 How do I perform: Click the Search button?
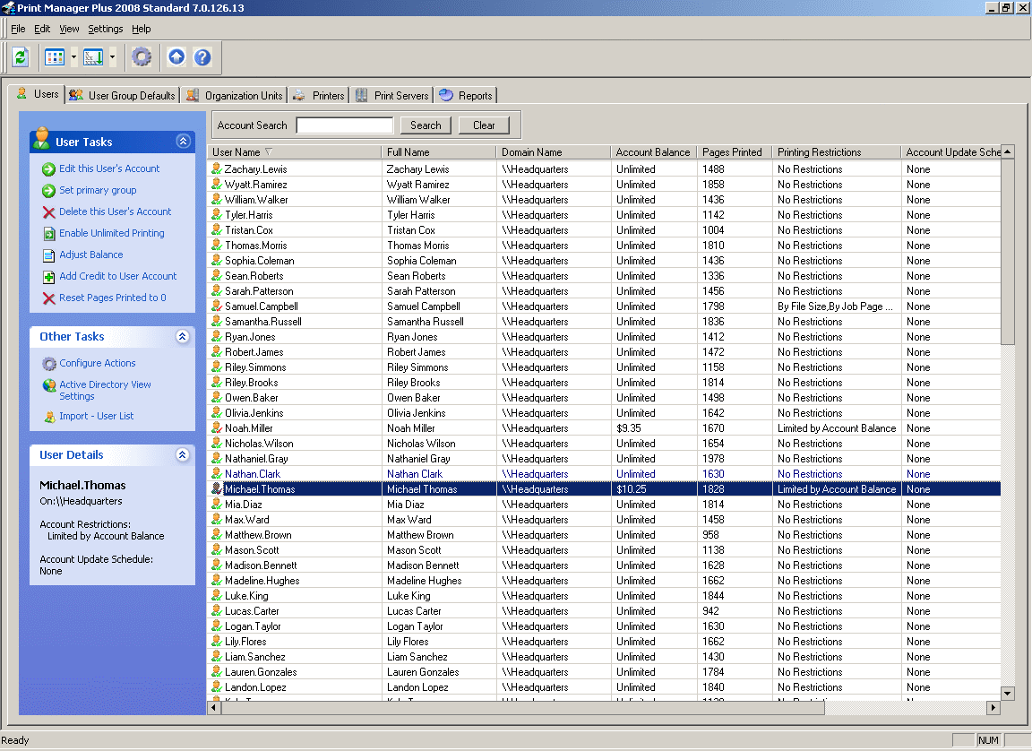(x=425, y=125)
